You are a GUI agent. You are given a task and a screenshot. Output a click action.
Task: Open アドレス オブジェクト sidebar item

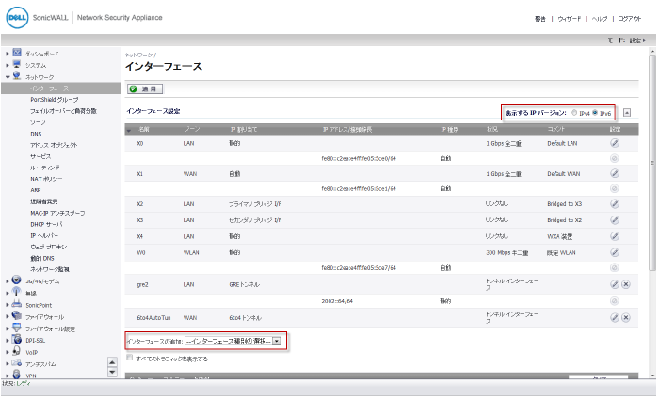[54, 145]
